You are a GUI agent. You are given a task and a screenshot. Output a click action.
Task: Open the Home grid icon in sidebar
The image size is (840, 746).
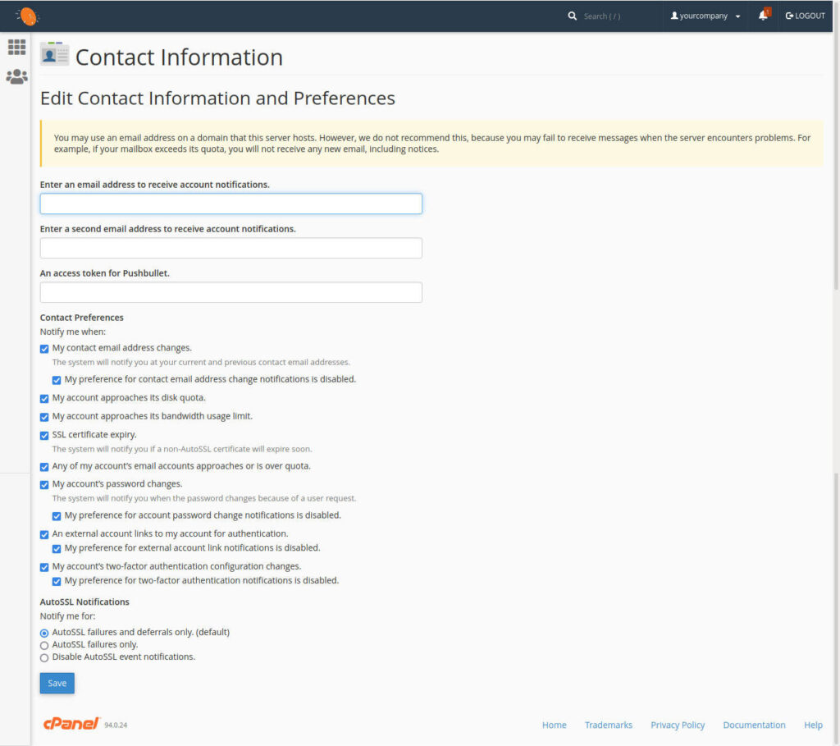pos(16,47)
